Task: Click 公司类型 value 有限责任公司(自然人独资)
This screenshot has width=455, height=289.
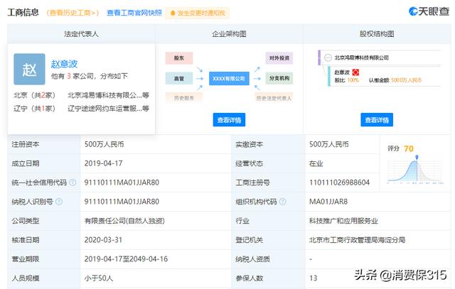Action: tap(124, 221)
